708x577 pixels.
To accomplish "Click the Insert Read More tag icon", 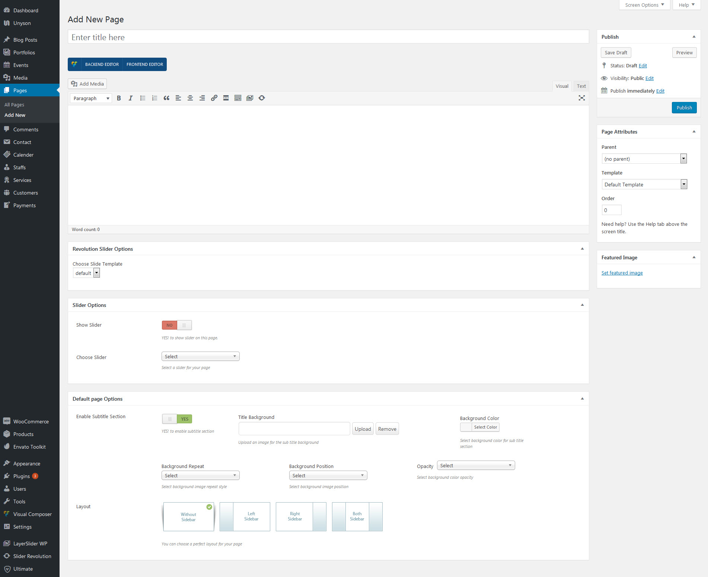I will coord(226,98).
